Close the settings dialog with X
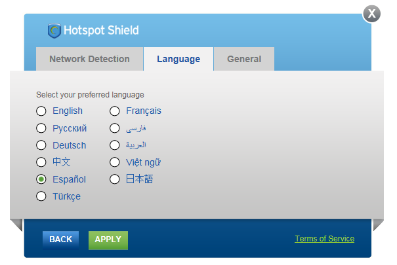The image size is (397, 265). (372, 13)
